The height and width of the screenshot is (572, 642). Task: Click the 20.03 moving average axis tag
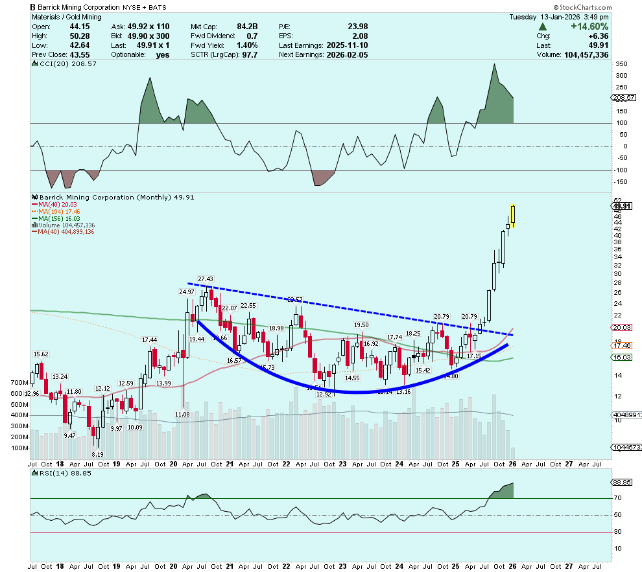pos(623,328)
